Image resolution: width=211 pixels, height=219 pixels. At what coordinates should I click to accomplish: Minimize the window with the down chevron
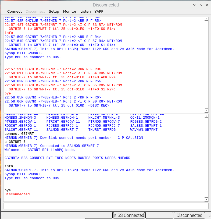(x=194, y=5)
